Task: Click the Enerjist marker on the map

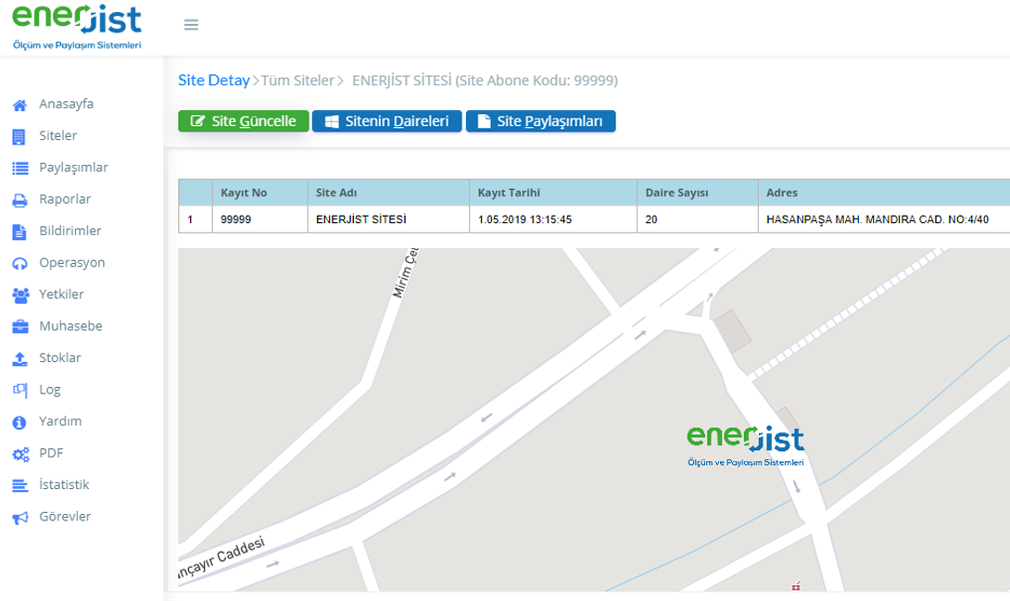Action: pos(745,444)
